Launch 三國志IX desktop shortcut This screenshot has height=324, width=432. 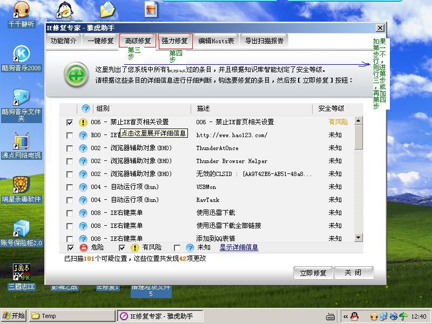[21, 272]
